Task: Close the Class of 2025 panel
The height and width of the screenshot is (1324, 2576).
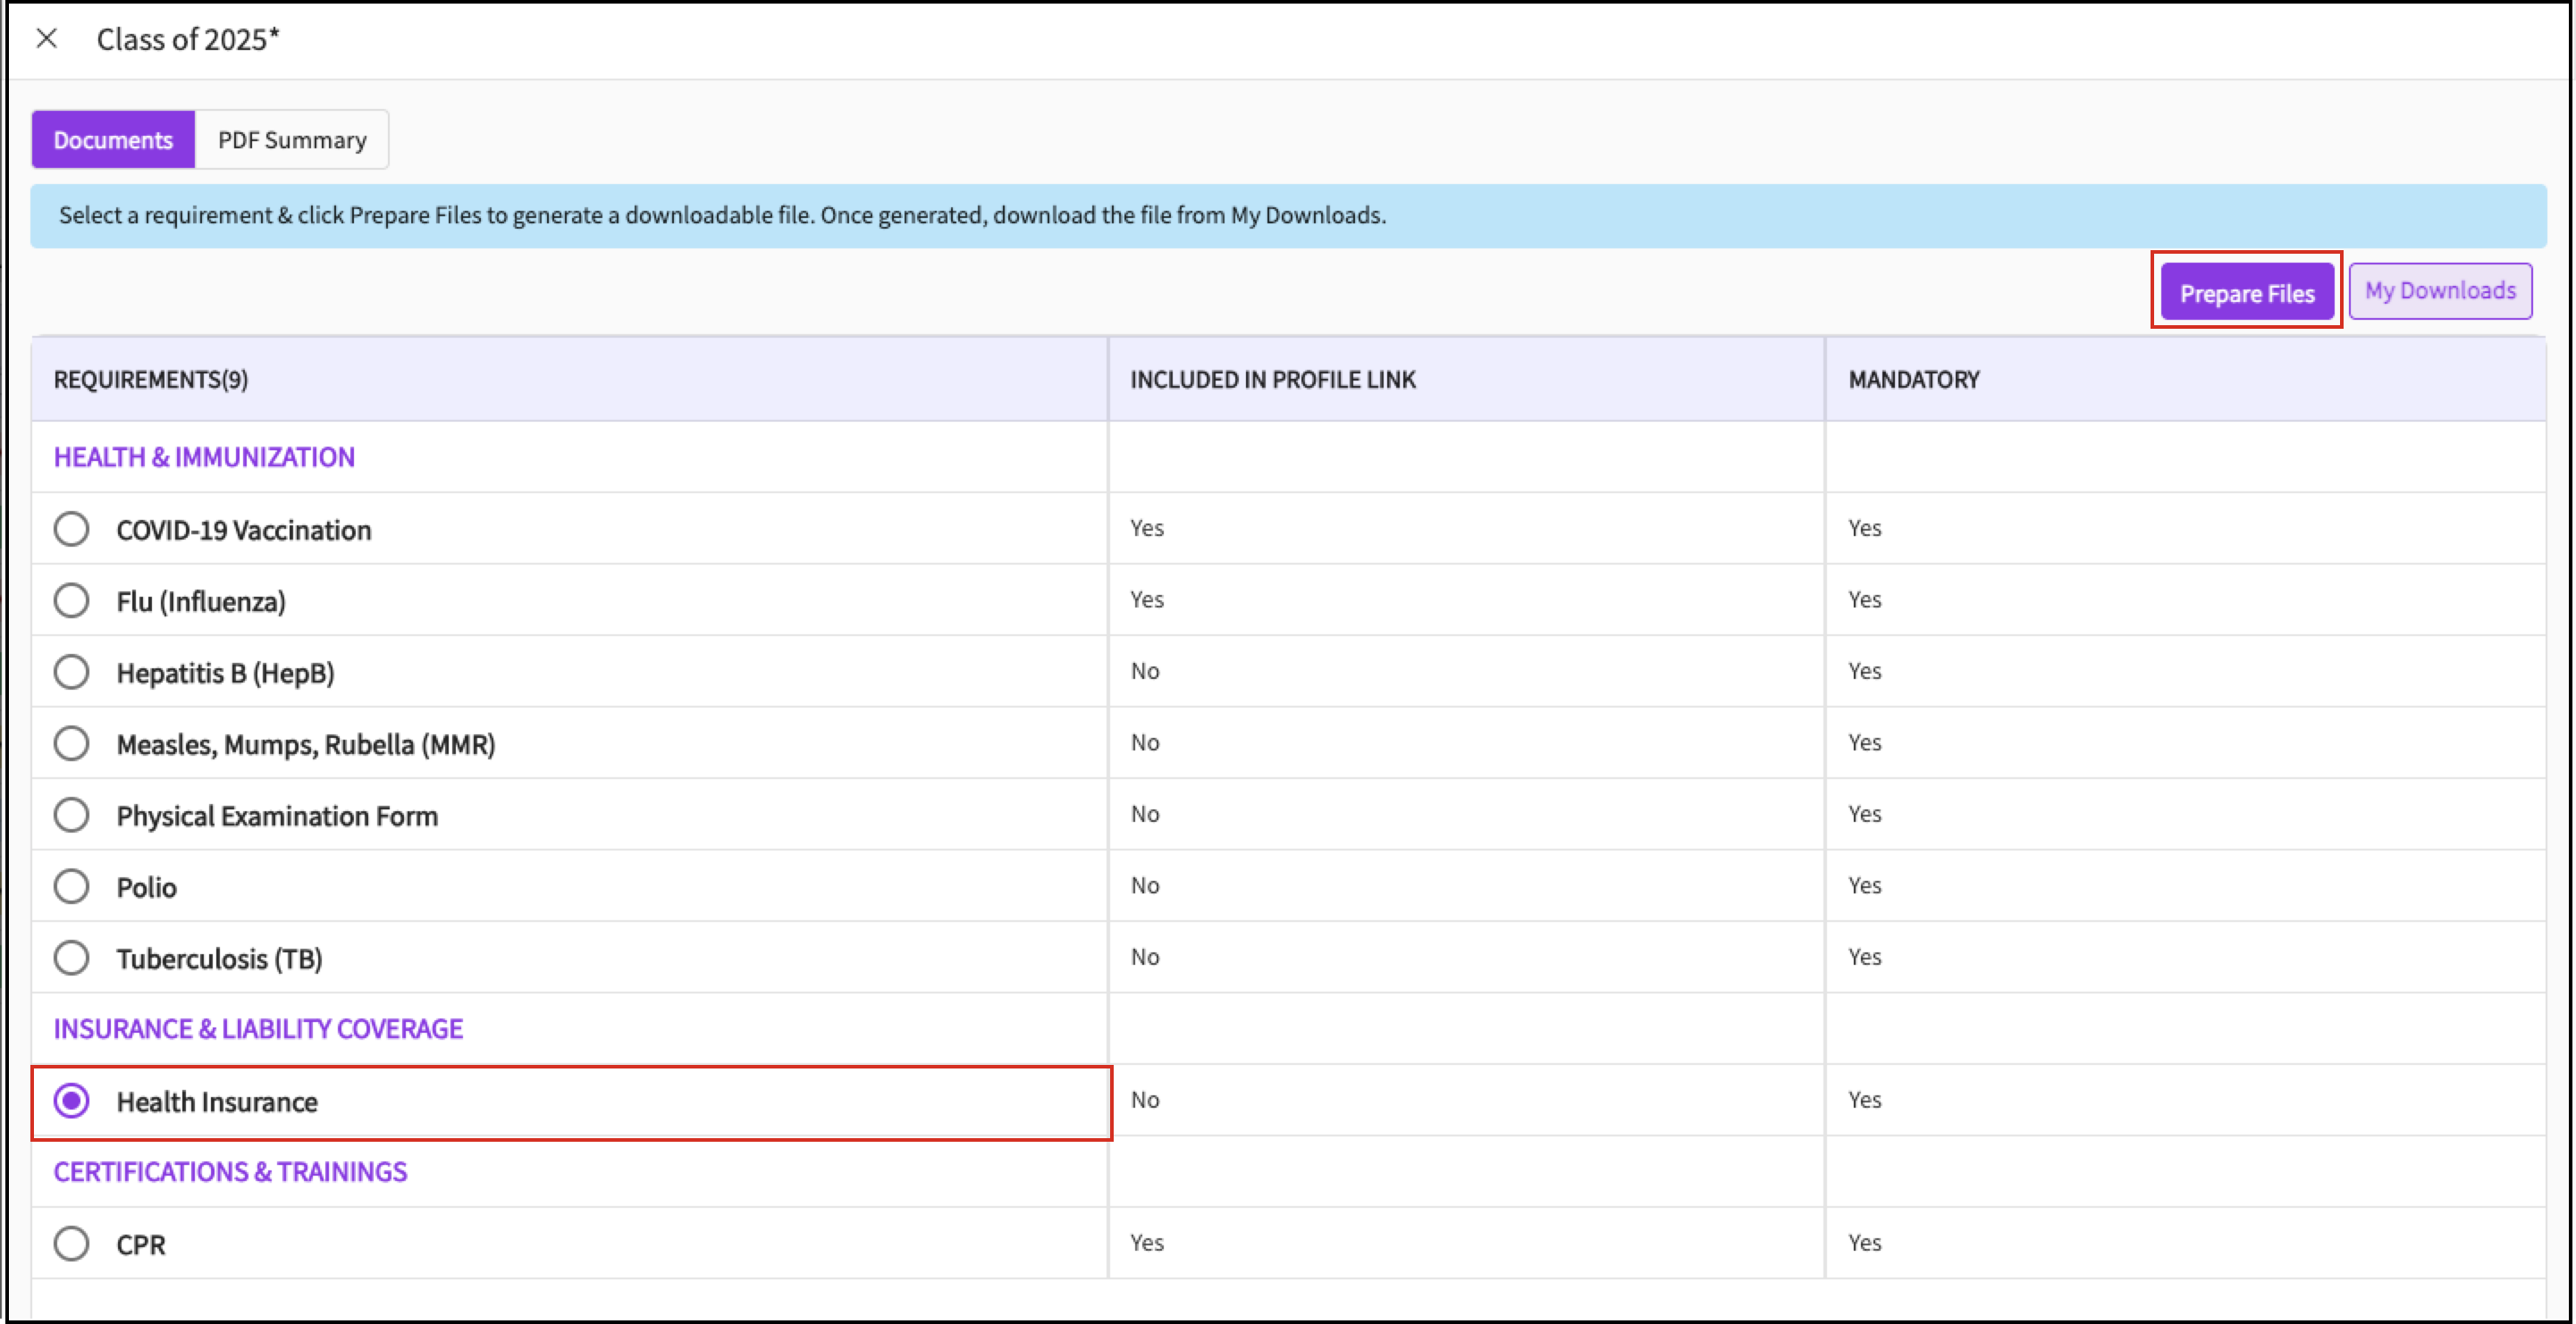Action: tap(46, 39)
